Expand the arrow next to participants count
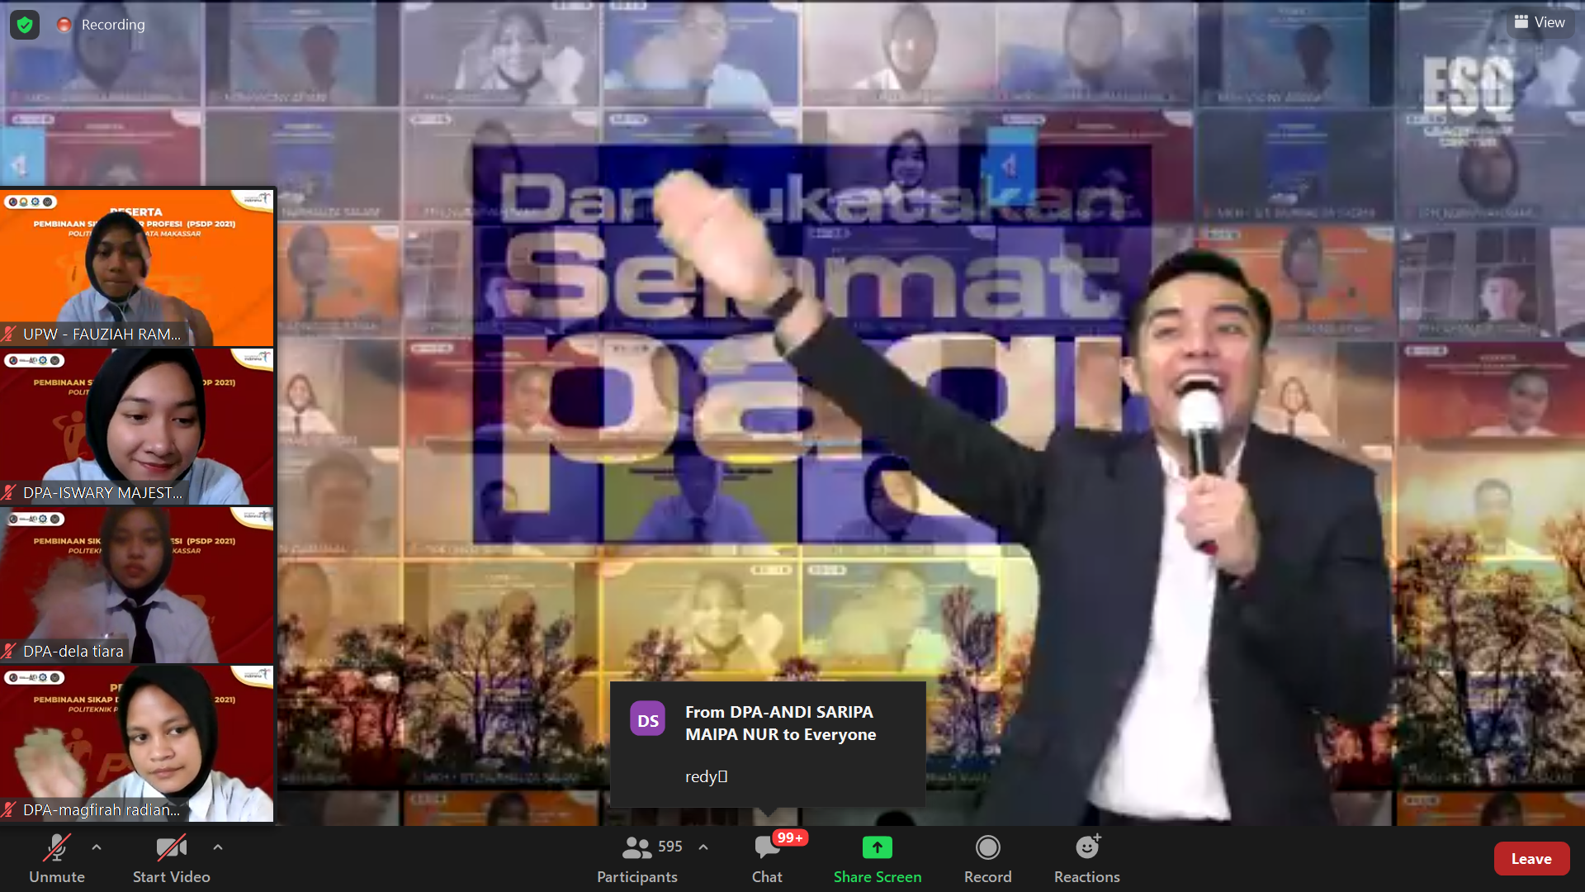Viewport: 1585px width, 892px height. coord(703,847)
